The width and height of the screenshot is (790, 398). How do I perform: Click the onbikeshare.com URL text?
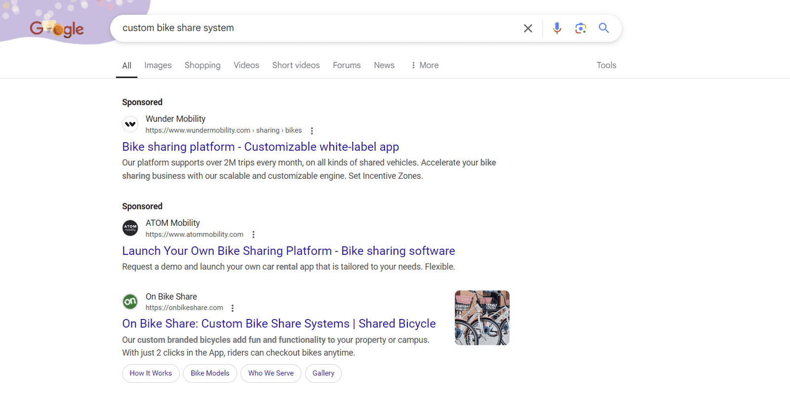[x=184, y=308]
